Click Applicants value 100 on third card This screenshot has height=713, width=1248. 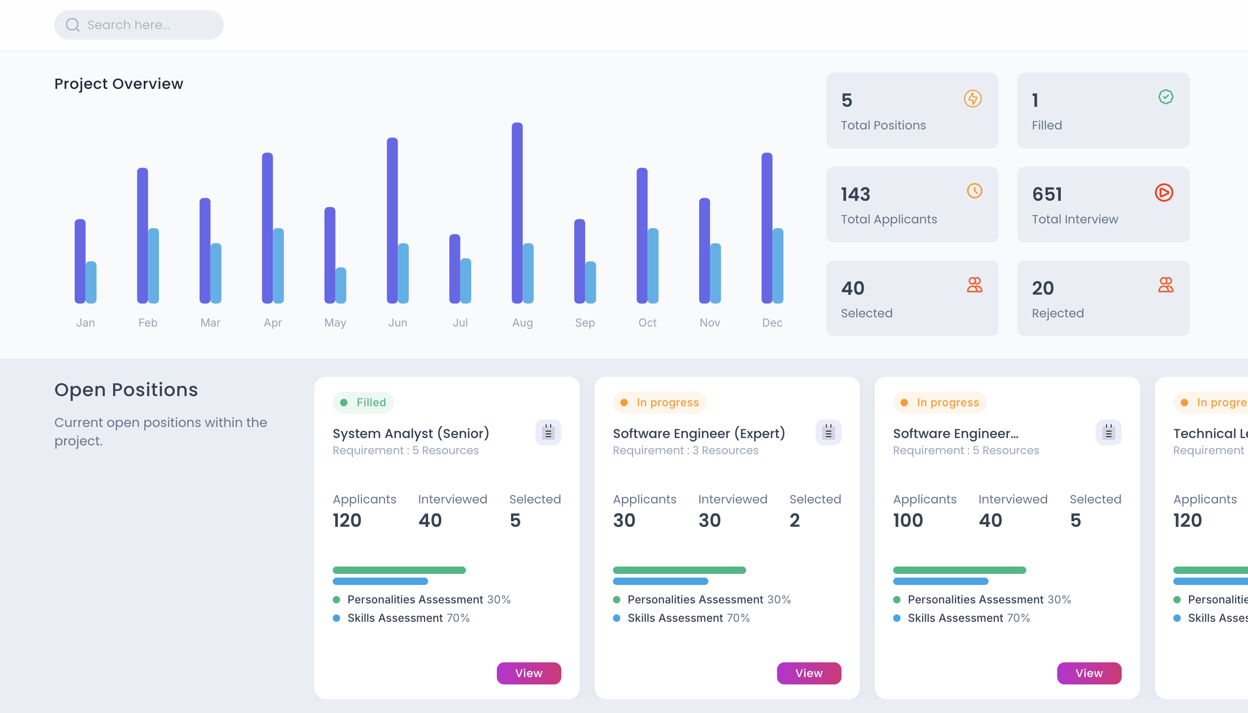pyautogui.click(x=908, y=520)
